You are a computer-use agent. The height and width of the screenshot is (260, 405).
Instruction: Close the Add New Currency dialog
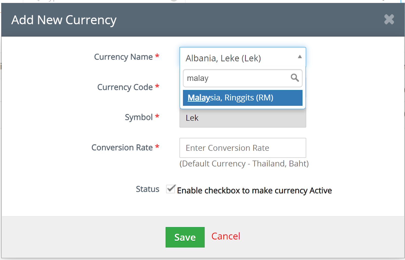pyautogui.click(x=389, y=19)
